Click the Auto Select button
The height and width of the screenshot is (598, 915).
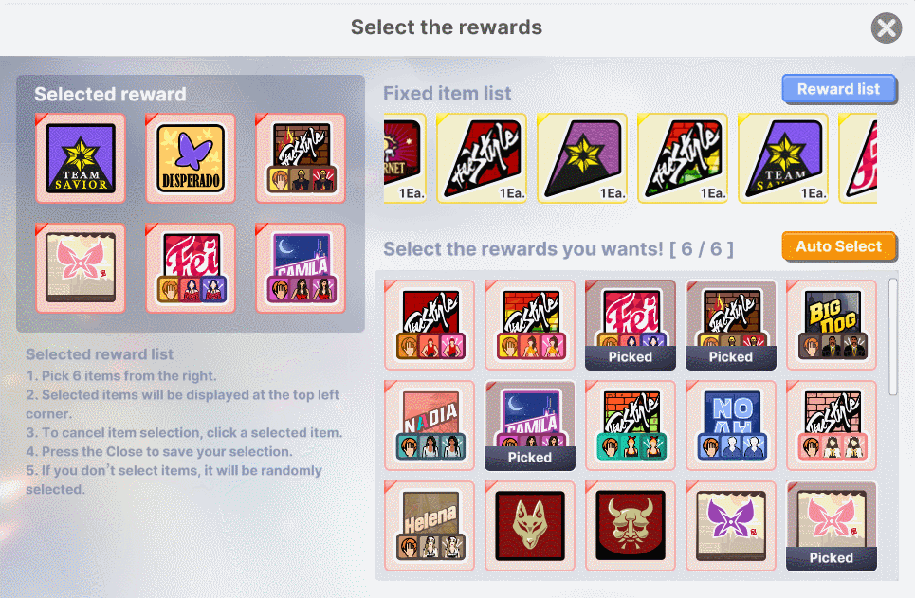click(838, 246)
